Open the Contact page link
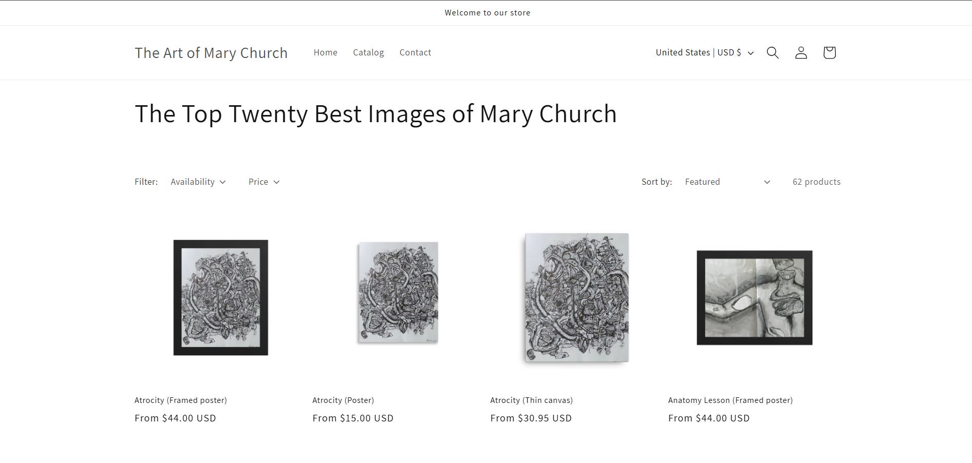Image resolution: width=972 pixels, height=463 pixels. tap(415, 52)
